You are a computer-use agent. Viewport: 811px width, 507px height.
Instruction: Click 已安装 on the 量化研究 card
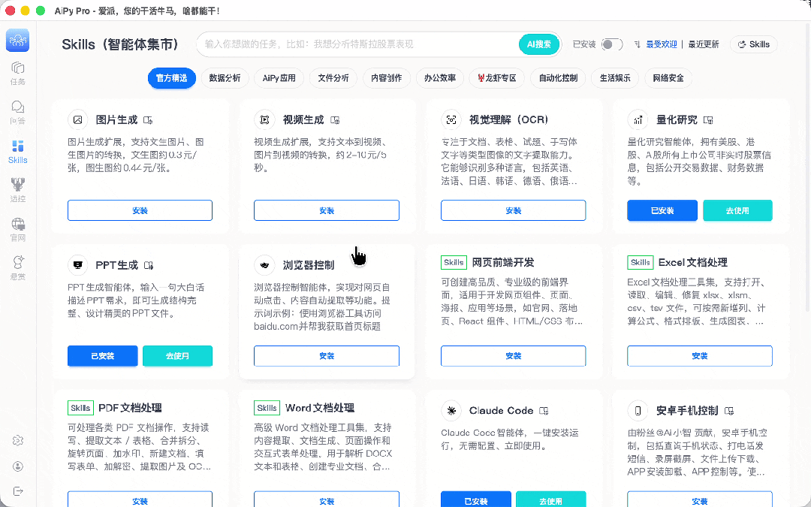pos(662,210)
